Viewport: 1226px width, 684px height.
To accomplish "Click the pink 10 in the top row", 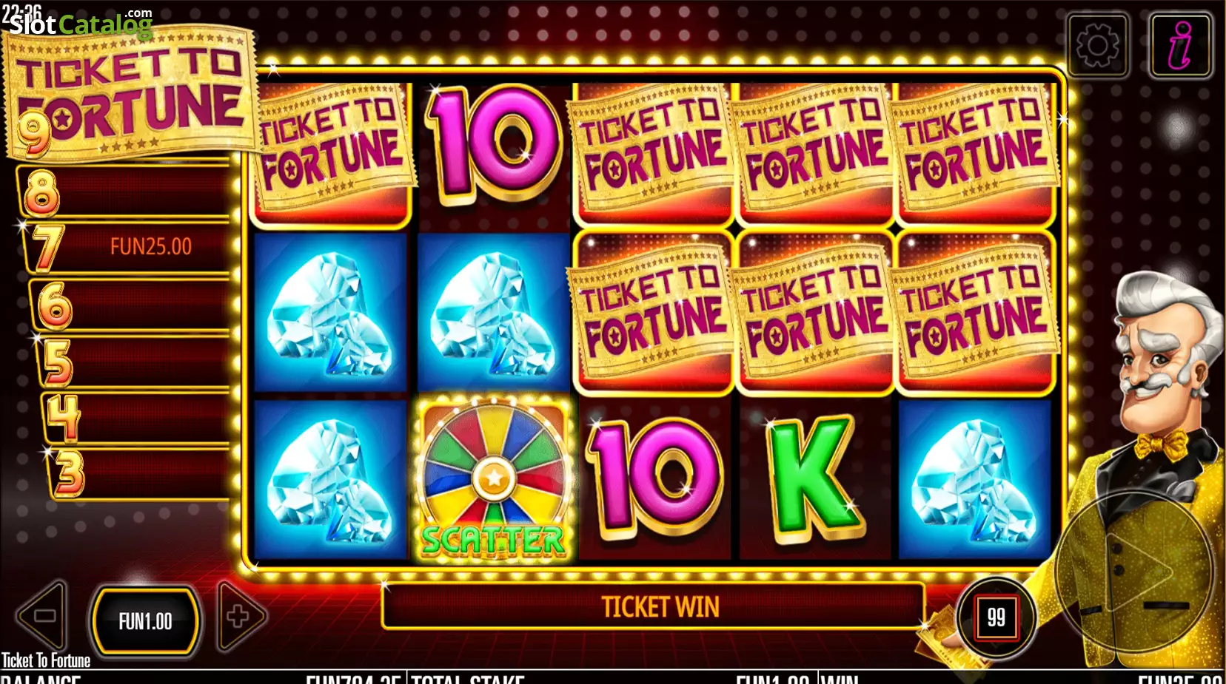I will point(493,143).
